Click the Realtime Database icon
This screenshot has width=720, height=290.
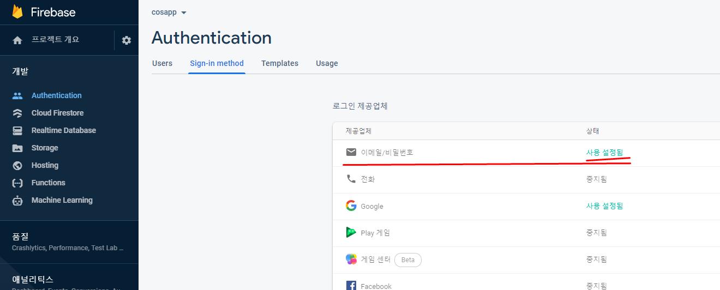[17, 130]
